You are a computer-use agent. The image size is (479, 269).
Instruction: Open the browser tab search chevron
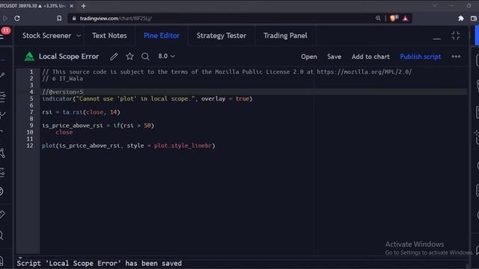(x=434, y=6)
